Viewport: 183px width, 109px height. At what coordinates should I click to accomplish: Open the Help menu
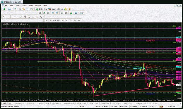pos(45,5)
